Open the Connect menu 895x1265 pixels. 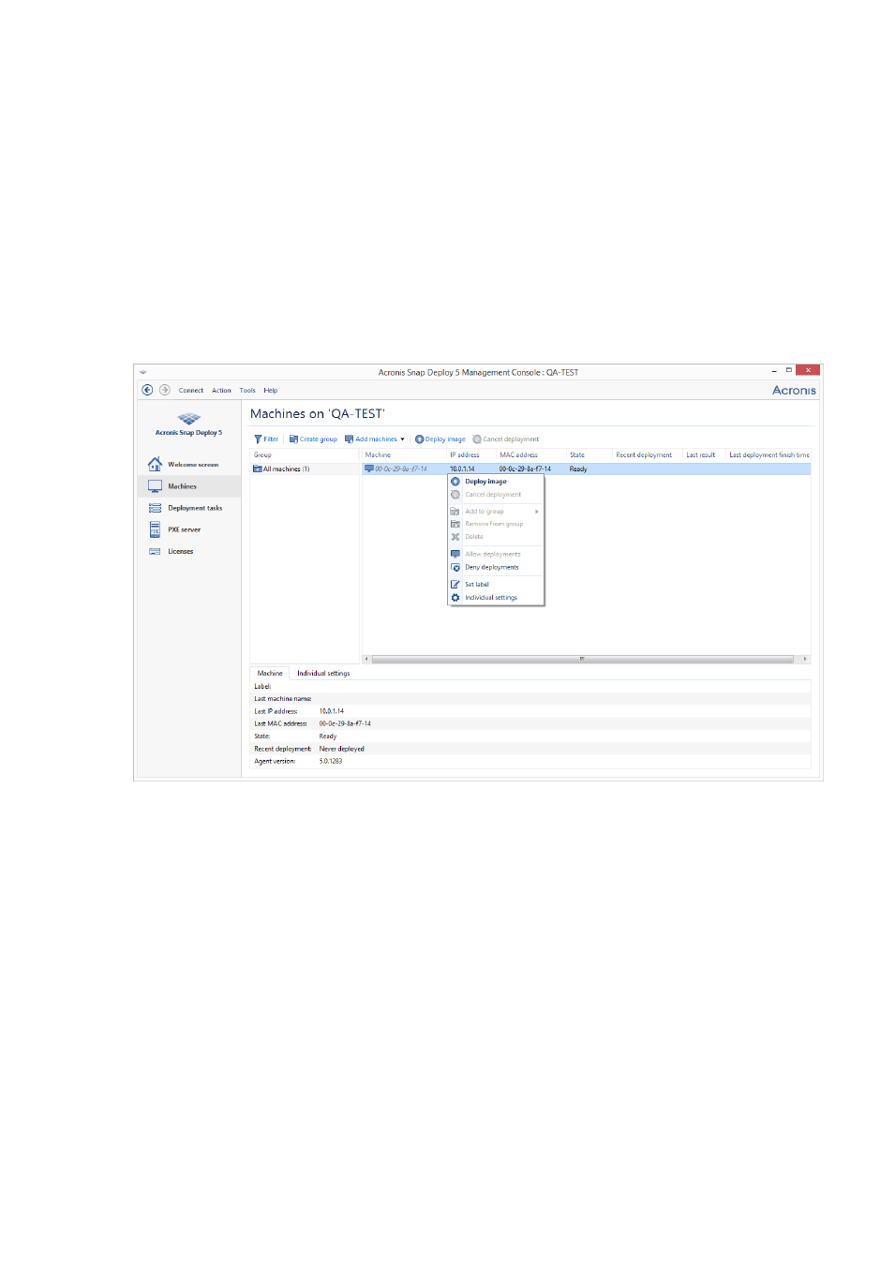[191, 391]
